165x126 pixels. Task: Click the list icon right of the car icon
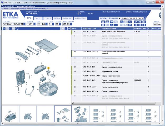point(116,25)
